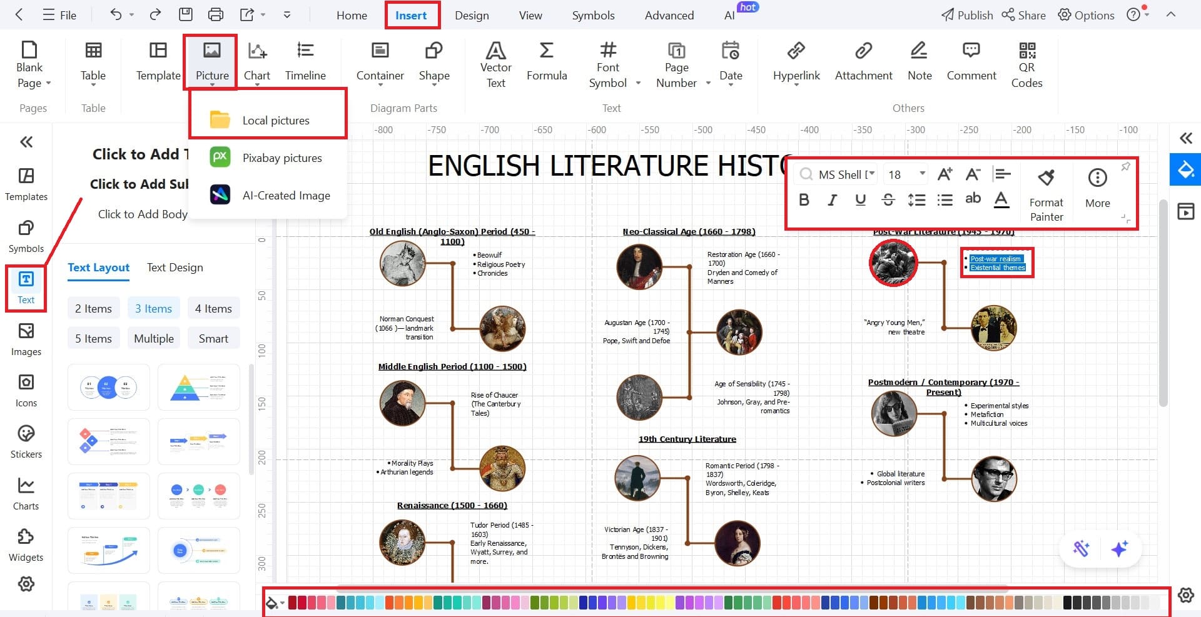1201x617 pixels.
Task: Insert a Formula
Action: tap(547, 62)
